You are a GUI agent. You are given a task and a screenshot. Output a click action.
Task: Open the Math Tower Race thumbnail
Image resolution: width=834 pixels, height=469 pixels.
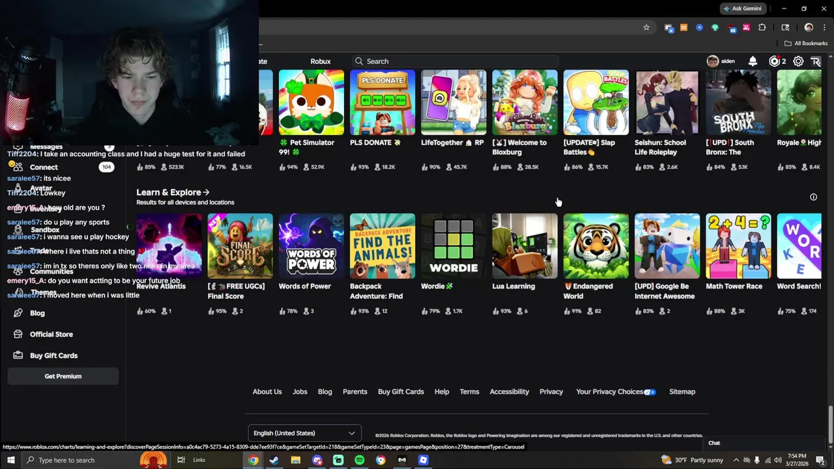pos(738,246)
